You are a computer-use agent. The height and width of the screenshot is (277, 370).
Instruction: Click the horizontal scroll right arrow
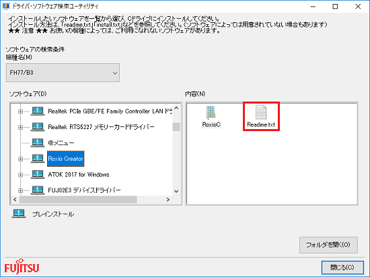click(168, 200)
